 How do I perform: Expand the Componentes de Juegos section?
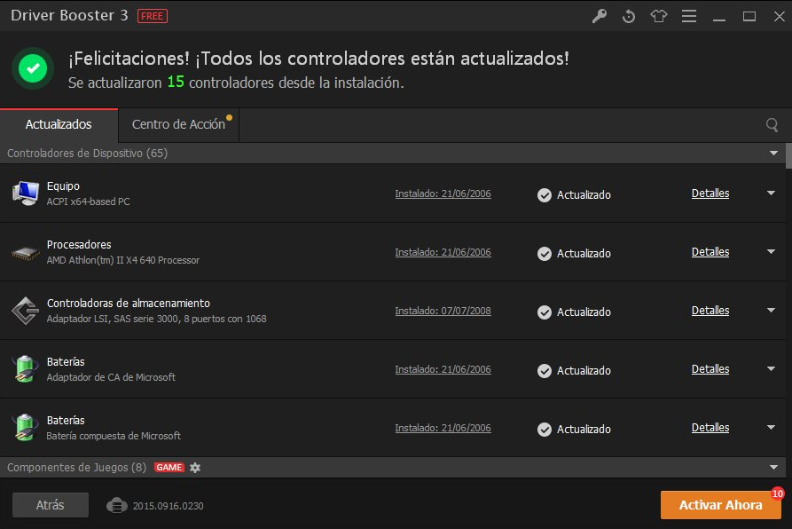coord(772,467)
